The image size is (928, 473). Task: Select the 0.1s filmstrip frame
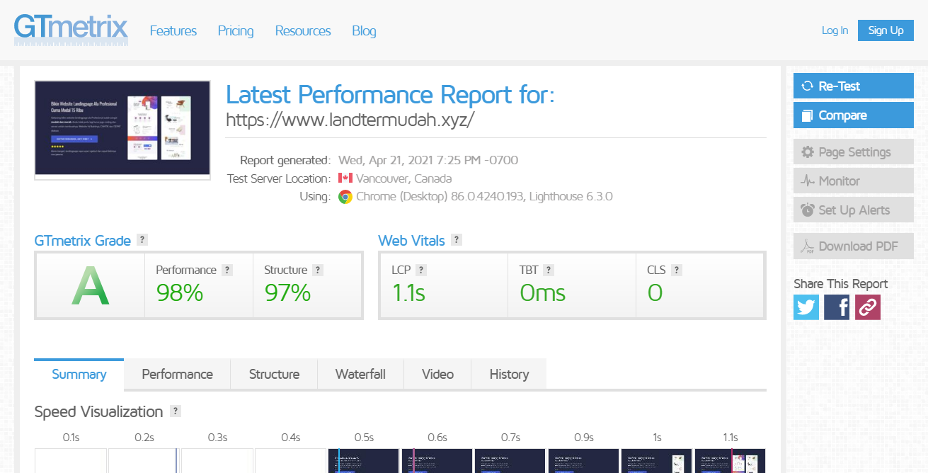tap(71, 460)
